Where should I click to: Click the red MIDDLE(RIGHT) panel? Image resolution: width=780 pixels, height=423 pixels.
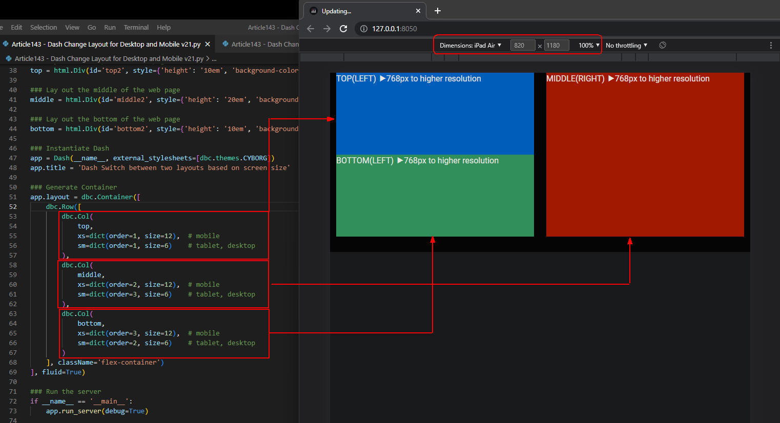[x=645, y=155]
